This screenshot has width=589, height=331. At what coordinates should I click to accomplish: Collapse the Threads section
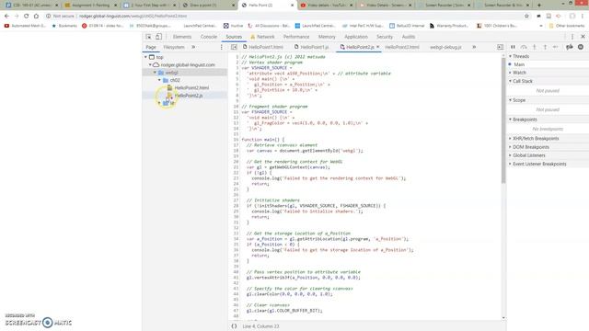pyautogui.click(x=521, y=56)
